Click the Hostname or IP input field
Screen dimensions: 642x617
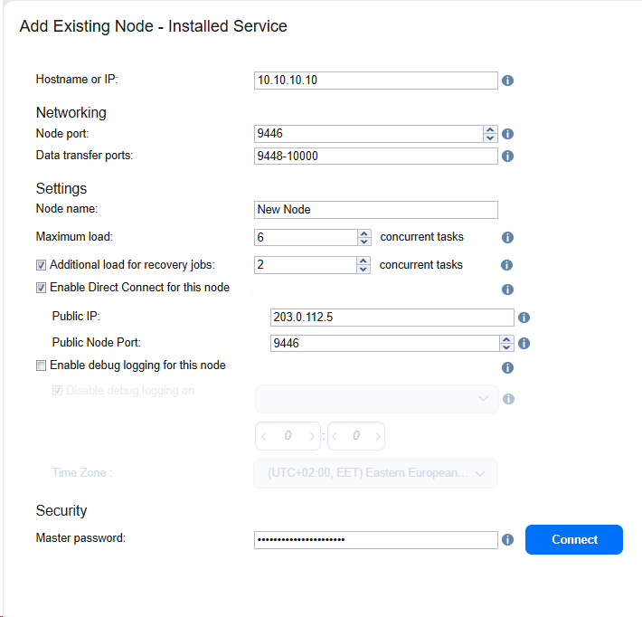375,81
